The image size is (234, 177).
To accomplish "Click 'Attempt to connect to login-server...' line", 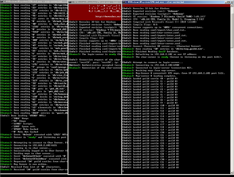I will 152,62.
